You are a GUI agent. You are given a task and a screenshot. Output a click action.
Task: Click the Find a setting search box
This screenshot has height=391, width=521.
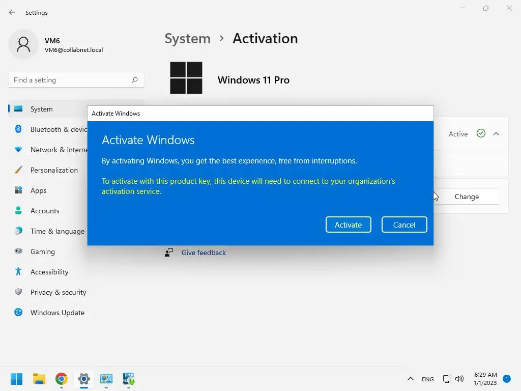coord(76,80)
